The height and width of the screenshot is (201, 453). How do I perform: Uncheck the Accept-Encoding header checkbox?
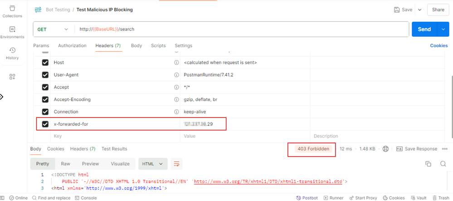pyautogui.click(x=45, y=99)
